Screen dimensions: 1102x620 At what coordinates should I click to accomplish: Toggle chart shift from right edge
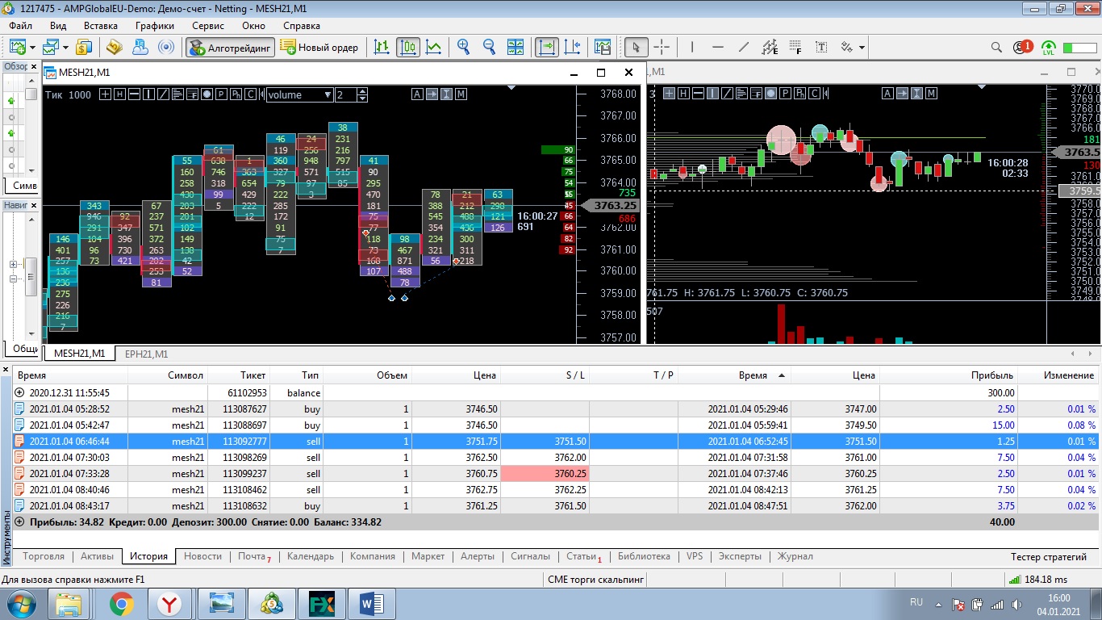(573, 47)
